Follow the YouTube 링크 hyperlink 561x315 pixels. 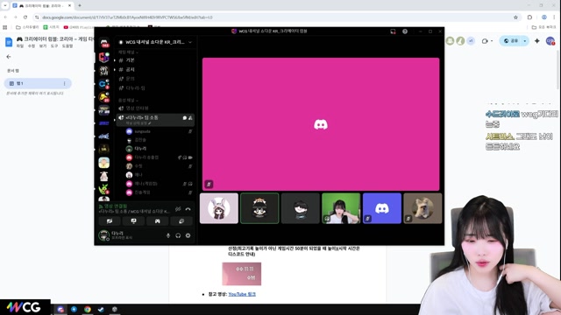click(242, 294)
